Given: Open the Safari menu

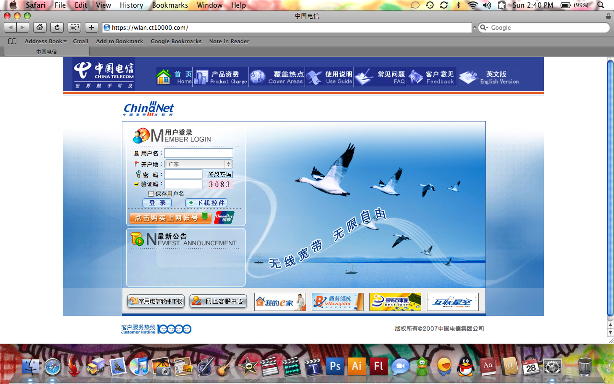Looking at the screenshot, I should coord(35,5).
